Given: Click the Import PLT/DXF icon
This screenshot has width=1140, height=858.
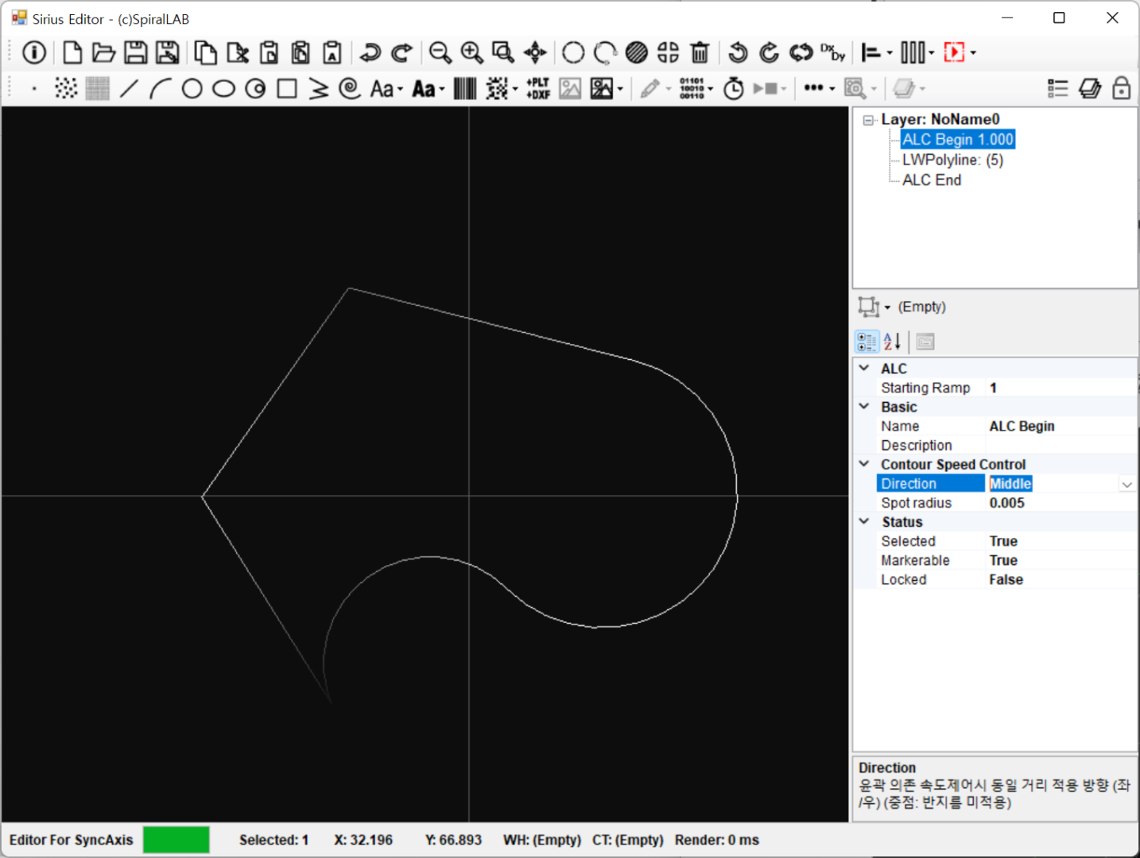Looking at the screenshot, I should (x=538, y=88).
